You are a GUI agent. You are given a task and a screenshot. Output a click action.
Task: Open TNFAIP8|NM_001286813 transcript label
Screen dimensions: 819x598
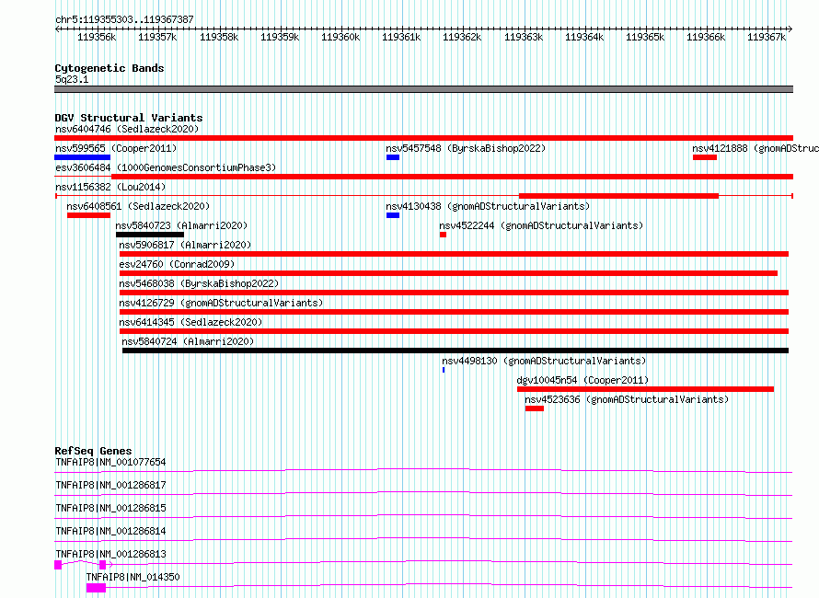tap(110, 554)
